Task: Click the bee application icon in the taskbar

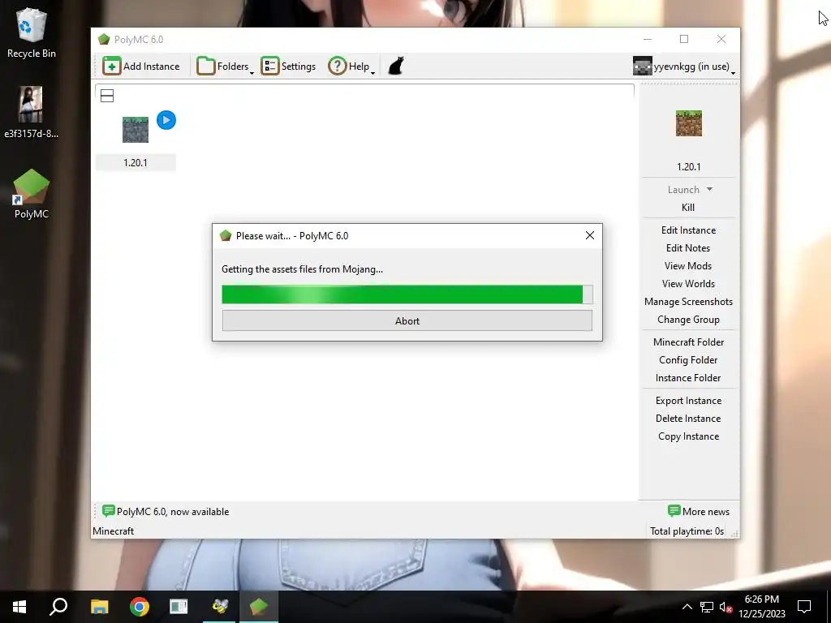Action: tap(219, 607)
